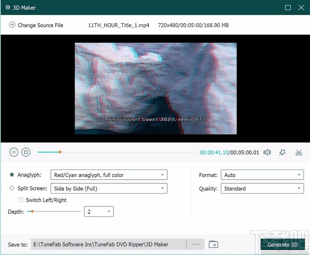310x255 pixels.
Task: Mute the volume speaker icon
Action: 267,152
